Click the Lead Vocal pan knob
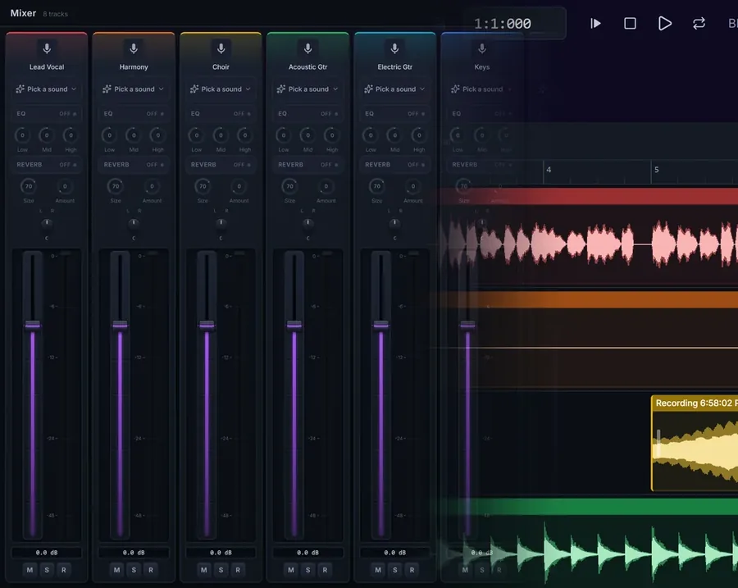 tap(47, 223)
